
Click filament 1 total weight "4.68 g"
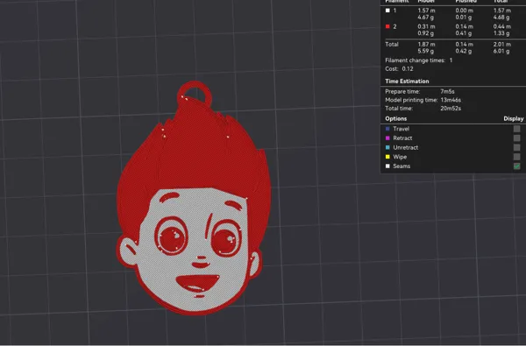pyautogui.click(x=501, y=18)
